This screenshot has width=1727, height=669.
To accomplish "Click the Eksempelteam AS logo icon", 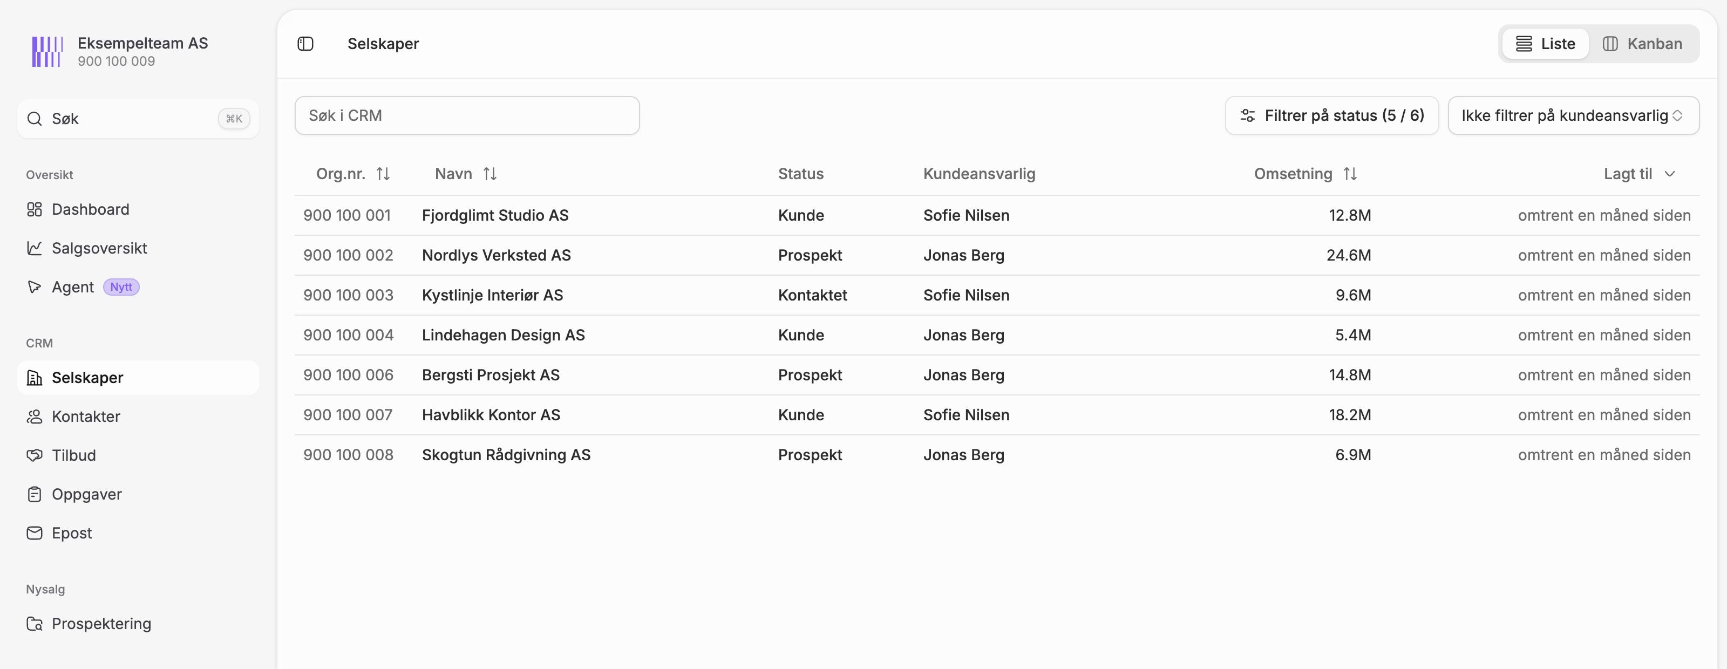I will point(47,52).
